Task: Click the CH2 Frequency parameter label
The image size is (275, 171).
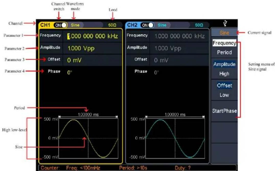Action: (137, 35)
